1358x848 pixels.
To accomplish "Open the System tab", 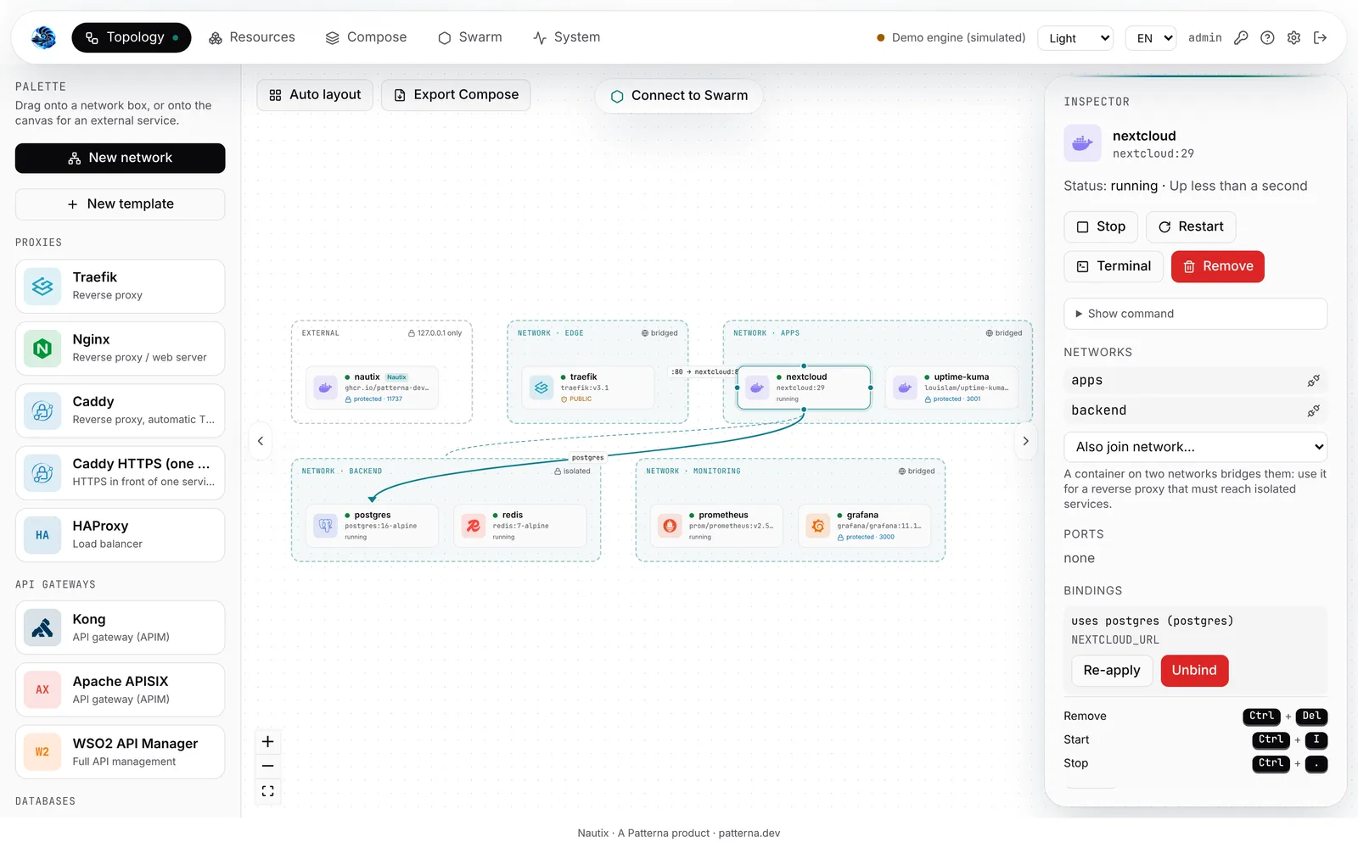I will click(566, 37).
